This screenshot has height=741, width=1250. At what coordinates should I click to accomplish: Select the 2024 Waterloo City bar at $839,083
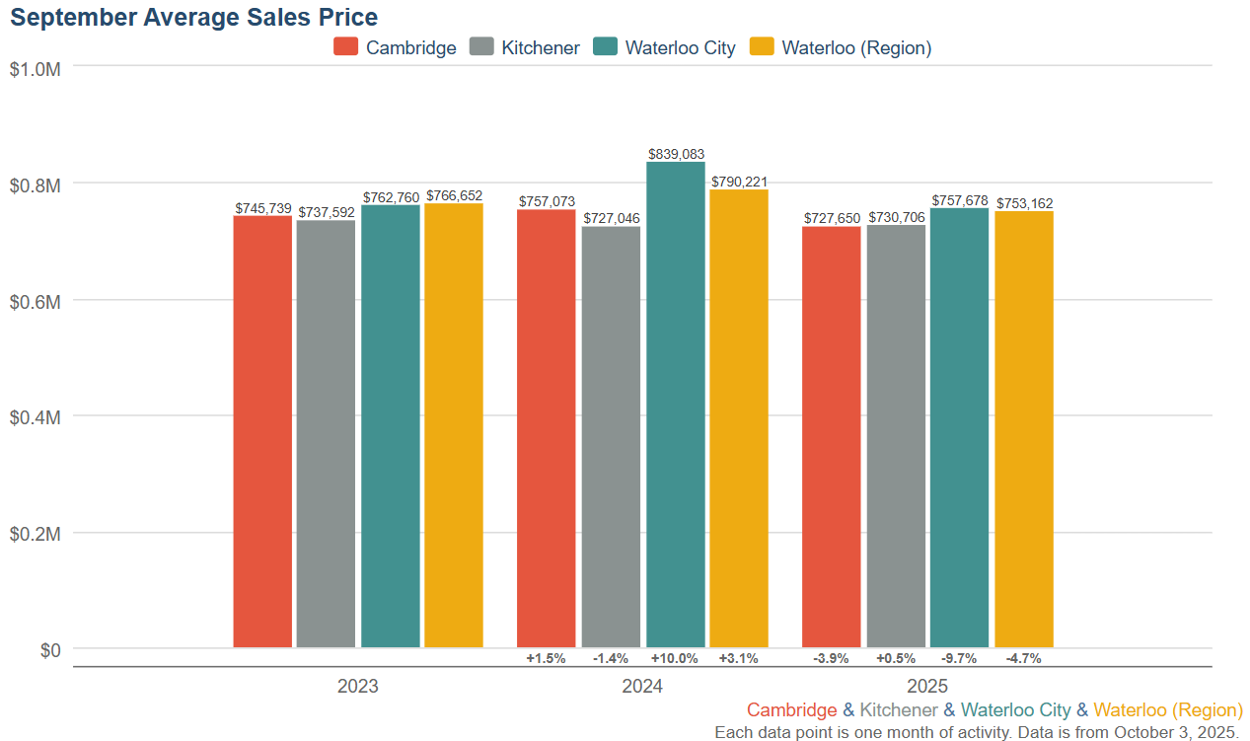pos(676,405)
